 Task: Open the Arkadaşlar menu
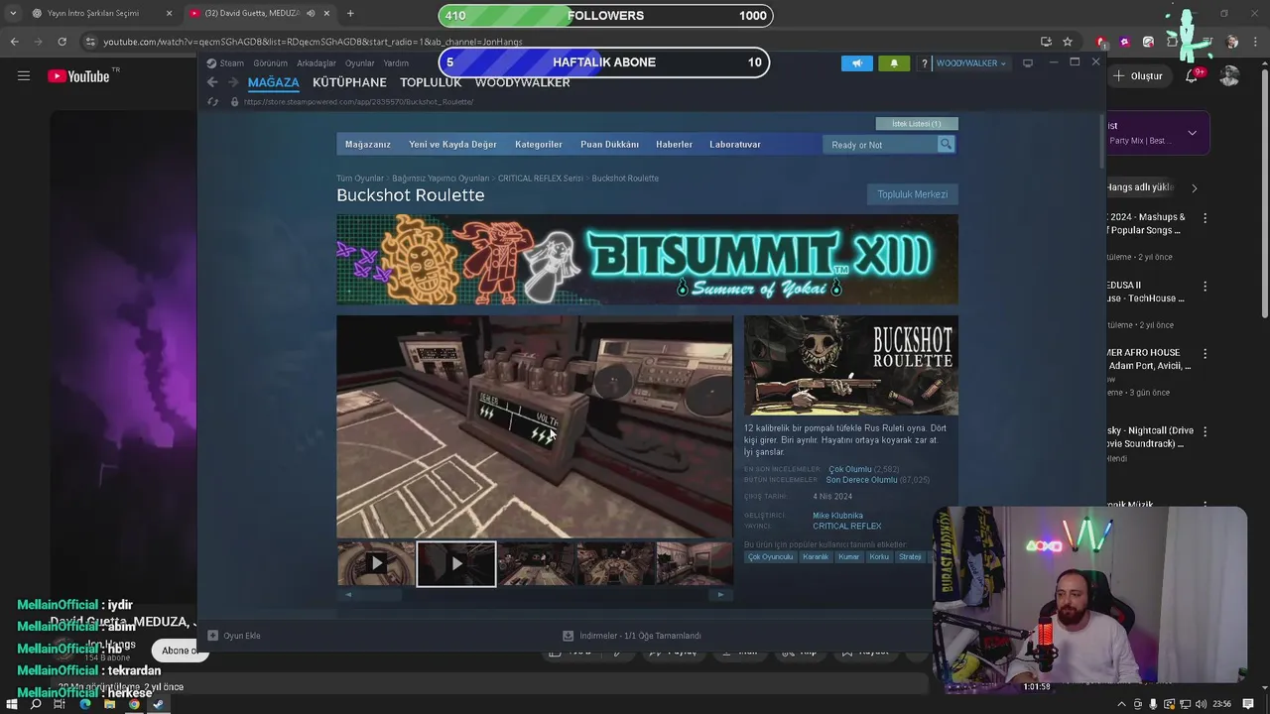(x=317, y=63)
